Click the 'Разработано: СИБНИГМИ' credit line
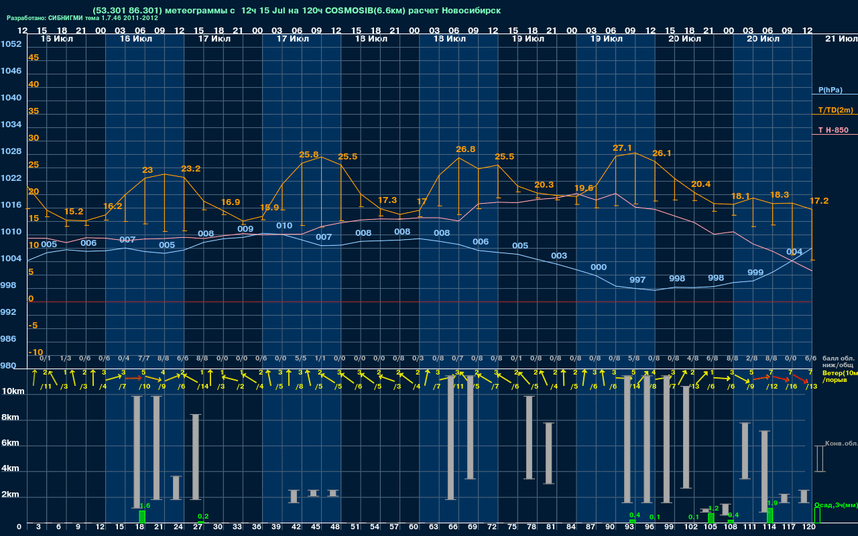The image size is (858, 536). 82,18
